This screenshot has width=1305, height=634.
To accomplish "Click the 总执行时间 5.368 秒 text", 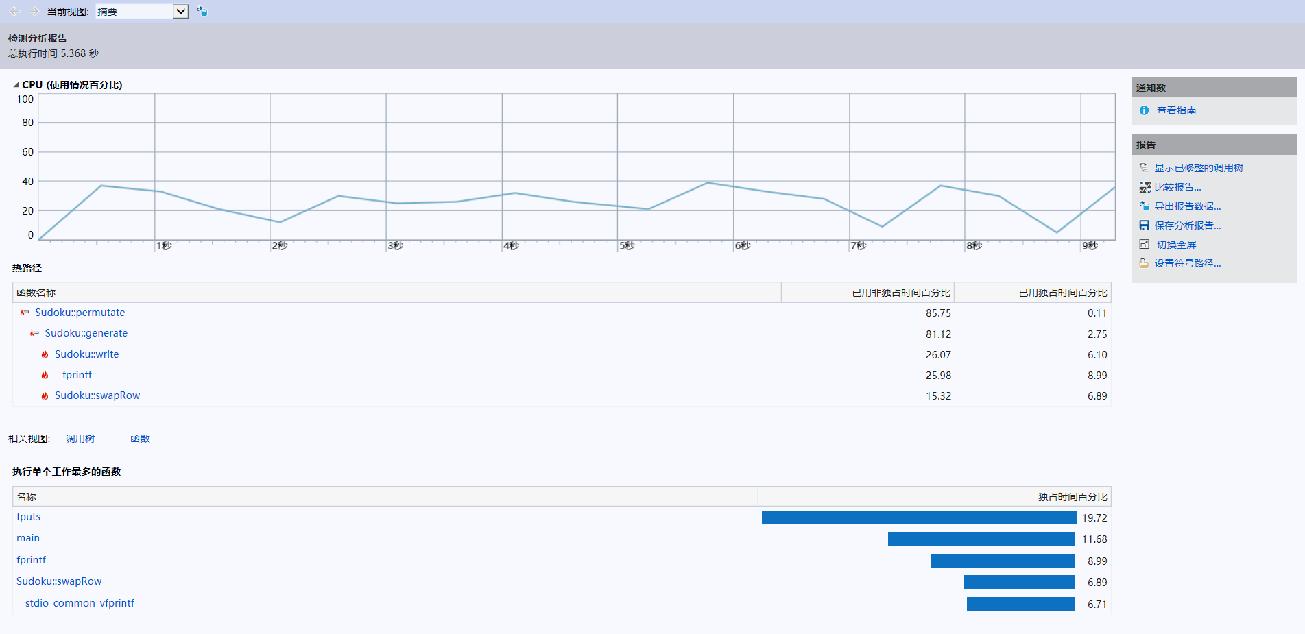I will (x=53, y=53).
